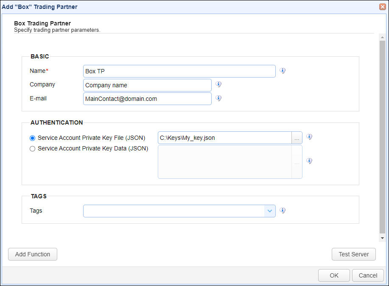Click info icon beside Private Key File field
389x286 pixels.
[309, 136]
